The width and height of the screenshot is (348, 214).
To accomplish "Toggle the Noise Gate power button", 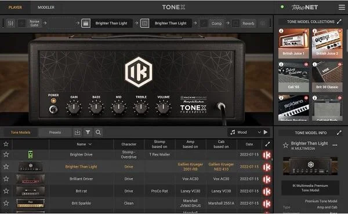I will click(22, 23).
